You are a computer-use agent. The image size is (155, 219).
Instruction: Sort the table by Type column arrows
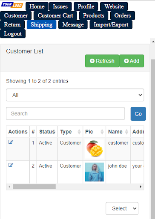point(79,132)
